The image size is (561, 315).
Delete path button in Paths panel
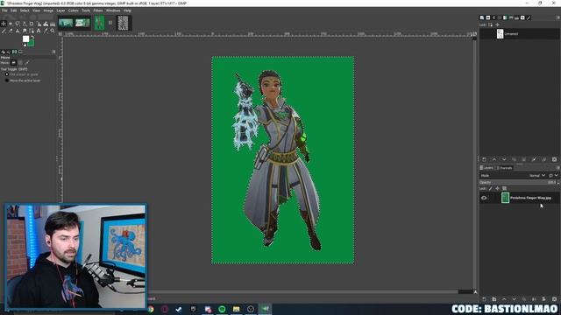554,159
